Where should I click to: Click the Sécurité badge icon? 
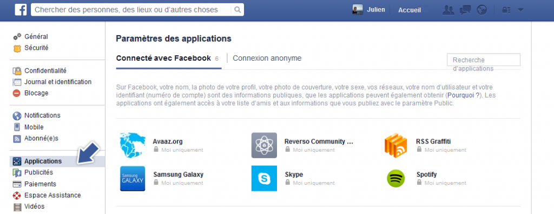click(x=17, y=48)
